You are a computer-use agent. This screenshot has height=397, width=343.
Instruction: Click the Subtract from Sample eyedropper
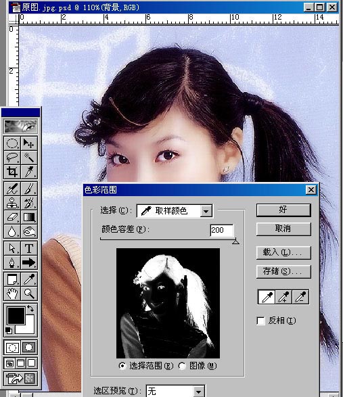(300, 297)
